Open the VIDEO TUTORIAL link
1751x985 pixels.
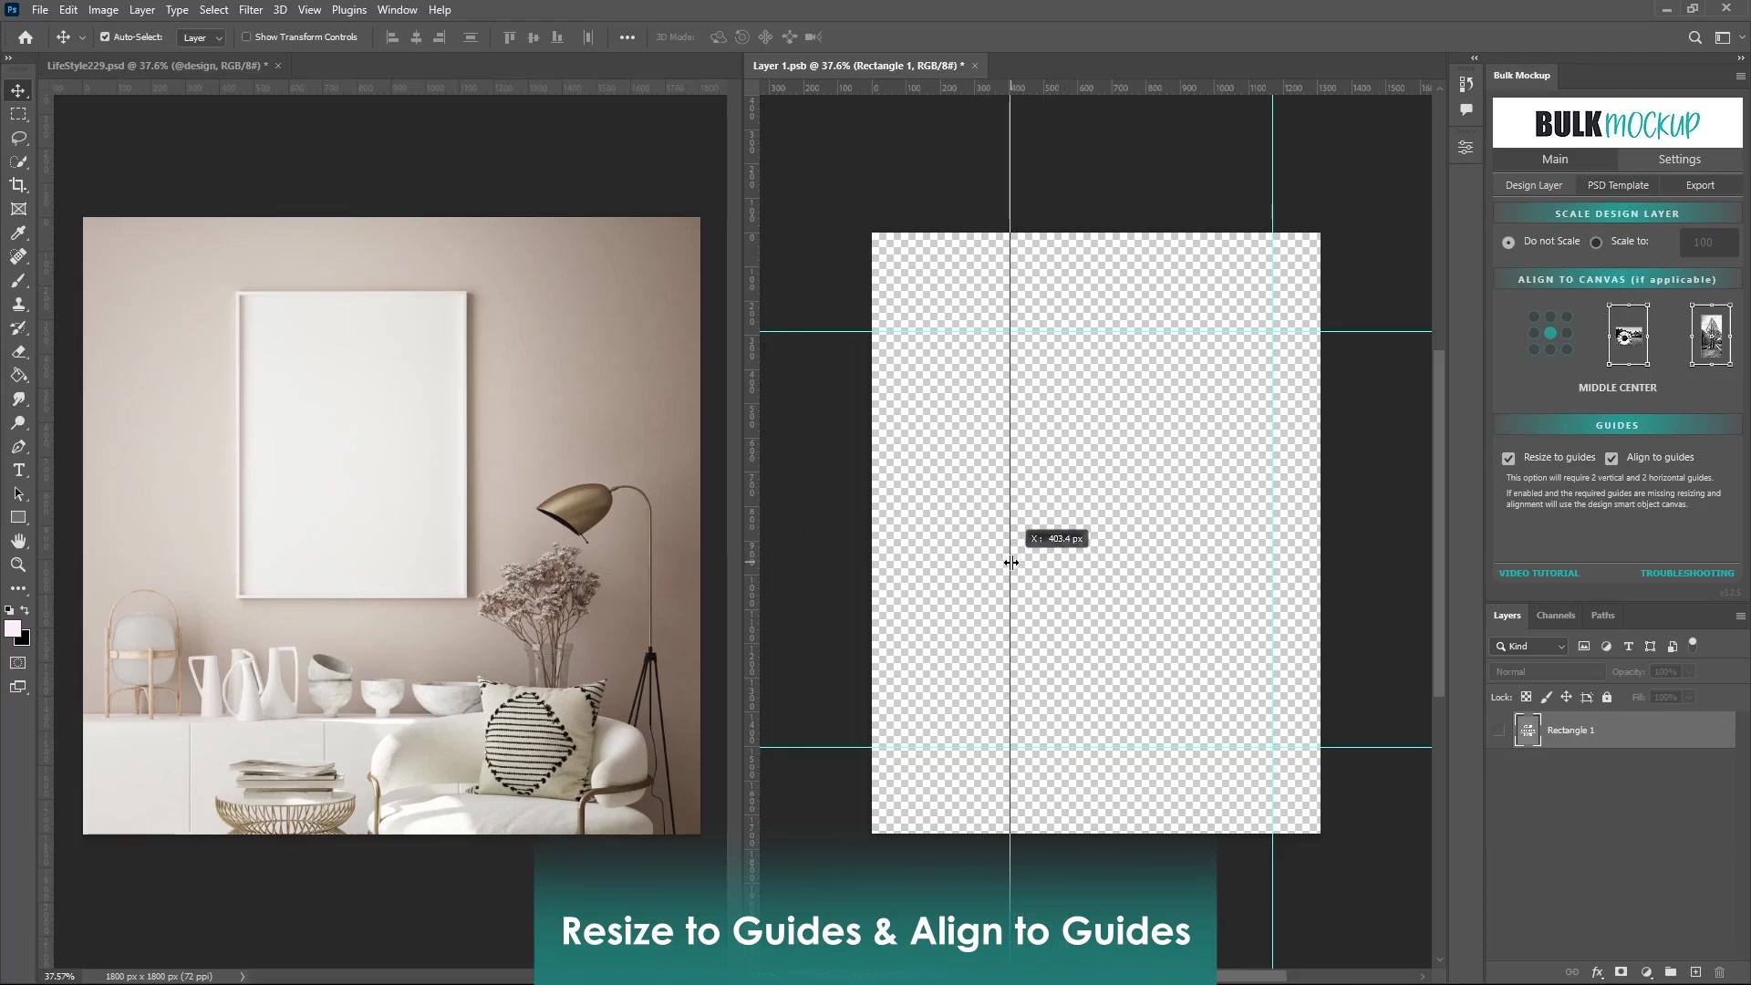(x=1539, y=573)
